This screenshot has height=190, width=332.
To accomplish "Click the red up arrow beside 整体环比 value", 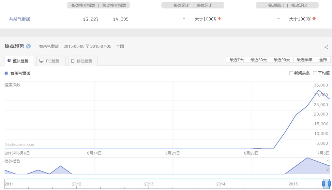I will (219, 19).
